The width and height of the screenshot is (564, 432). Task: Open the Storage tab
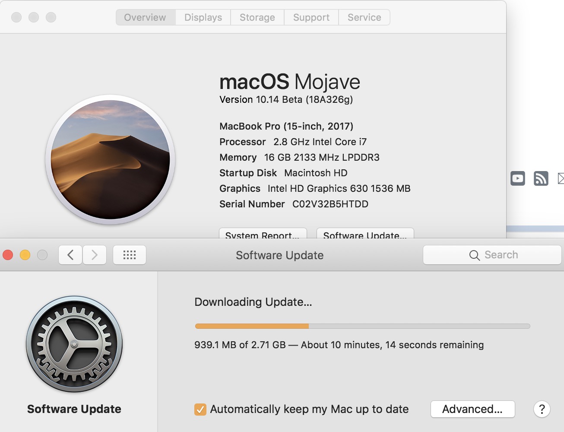(x=257, y=17)
